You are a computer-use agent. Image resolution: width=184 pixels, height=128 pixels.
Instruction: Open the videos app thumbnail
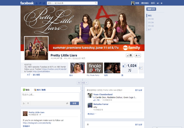[112, 68]
